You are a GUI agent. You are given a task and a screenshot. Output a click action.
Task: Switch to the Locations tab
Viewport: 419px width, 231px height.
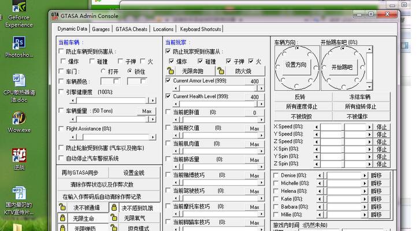[164, 29]
